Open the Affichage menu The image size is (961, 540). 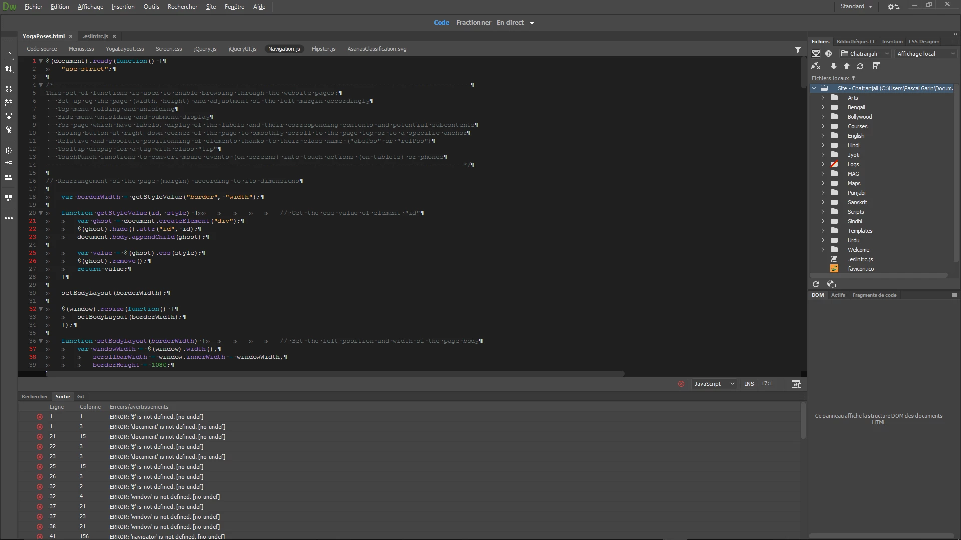(x=90, y=7)
